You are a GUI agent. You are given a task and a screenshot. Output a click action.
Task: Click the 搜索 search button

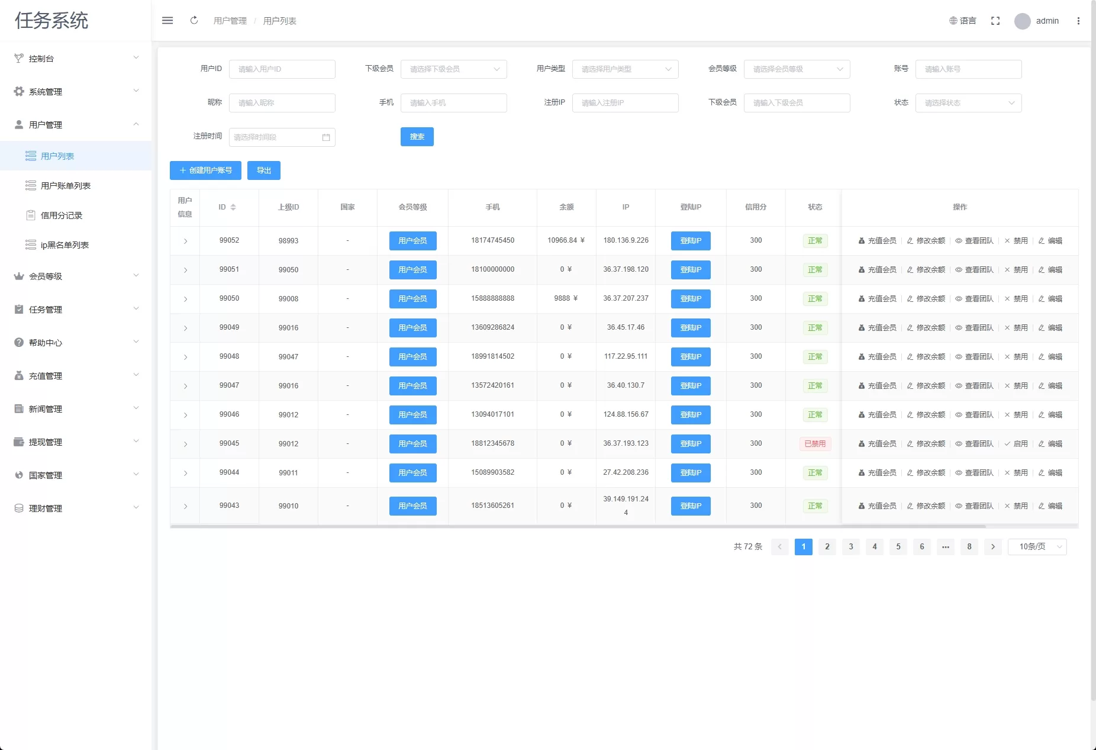(x=417, y=137)
